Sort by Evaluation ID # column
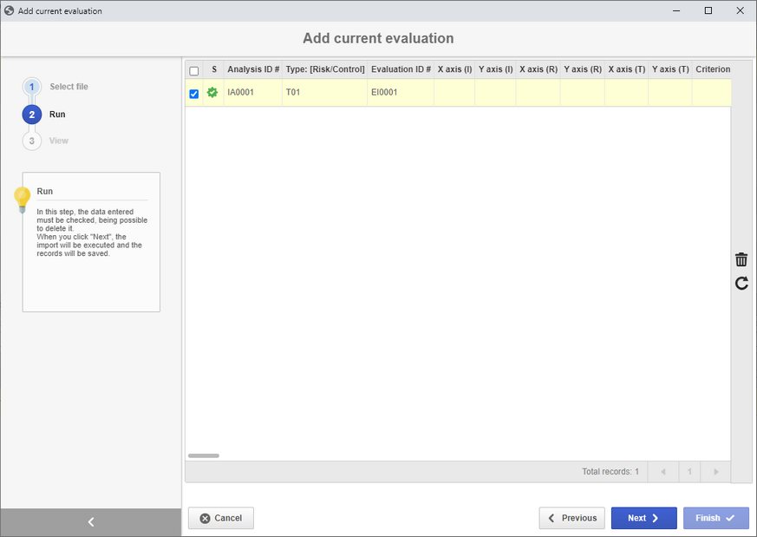Screen dimensions: 757x537 [x=401, y=69]
